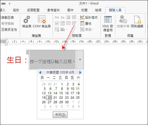The image size is (148, 125).
Task: Click the first line indent marker on ruler
Action: coord(6,40)
